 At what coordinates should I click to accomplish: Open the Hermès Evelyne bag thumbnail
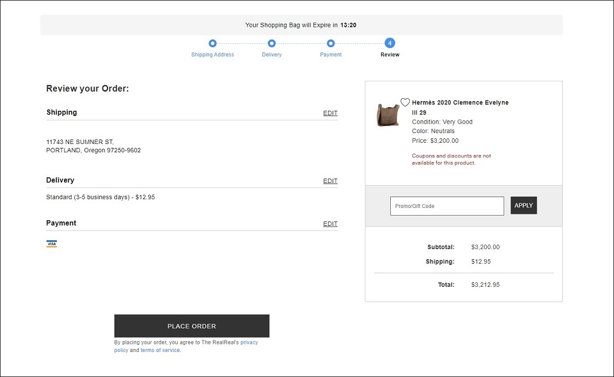tap(388, 115)
